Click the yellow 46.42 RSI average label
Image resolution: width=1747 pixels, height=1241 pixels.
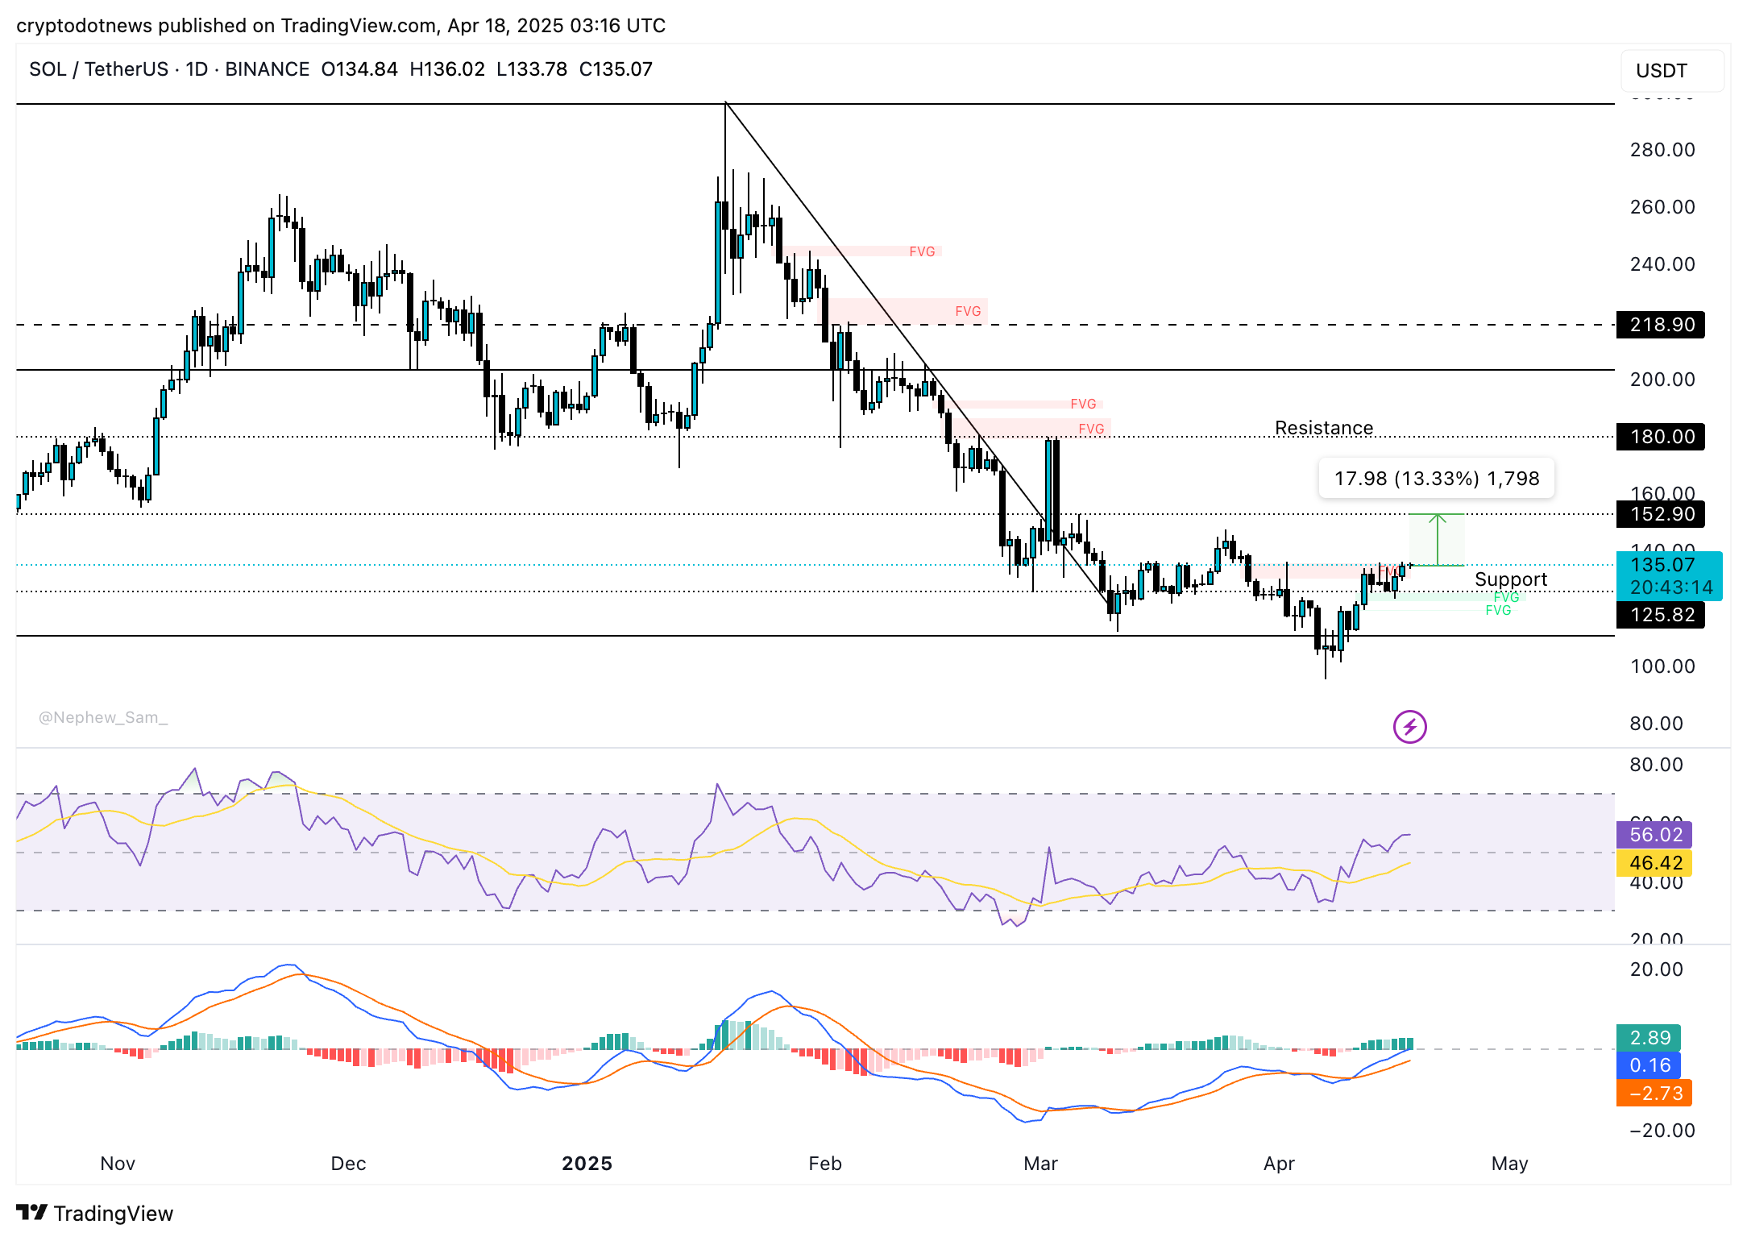point(1654,863)
